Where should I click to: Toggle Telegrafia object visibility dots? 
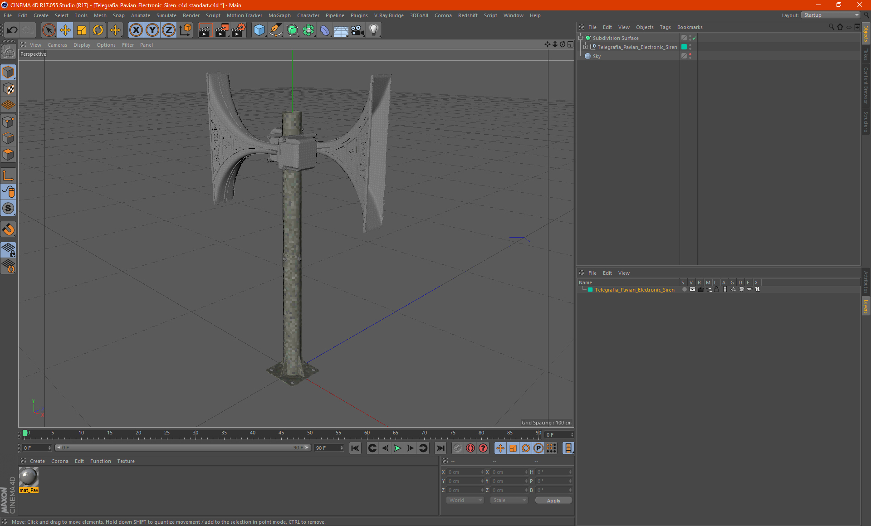[x=690, y=47]
